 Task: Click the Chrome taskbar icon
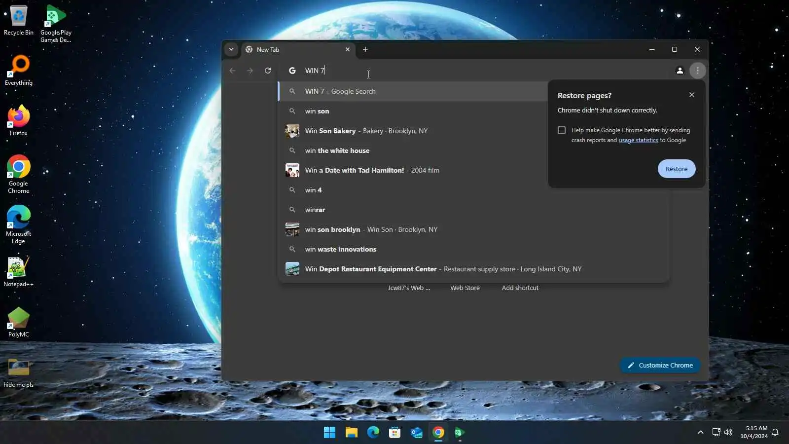(438, 433)
